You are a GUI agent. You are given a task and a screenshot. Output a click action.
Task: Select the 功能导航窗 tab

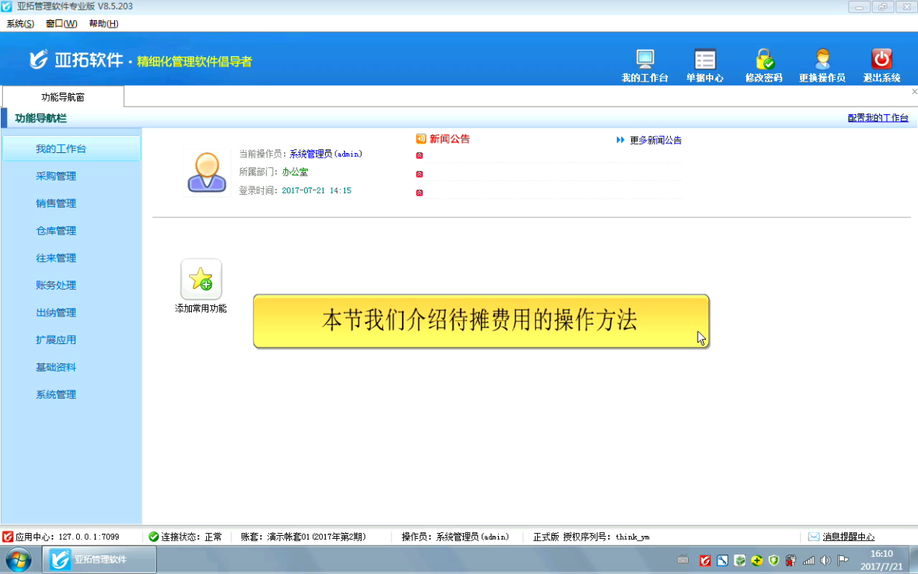coord(63,97)
